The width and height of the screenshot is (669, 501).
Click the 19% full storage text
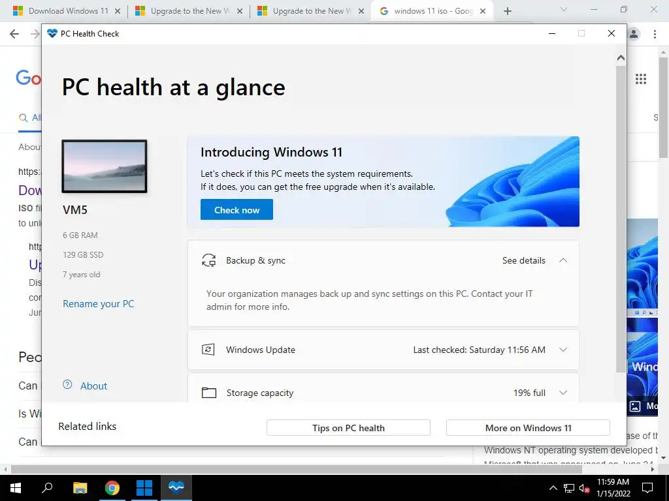529,393
